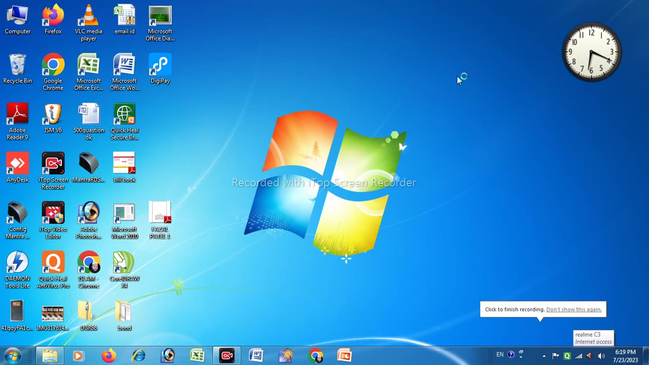Select the Microsoft Word 2010 desktop icon
Screen dimensions: 649x365
point(124,221)
